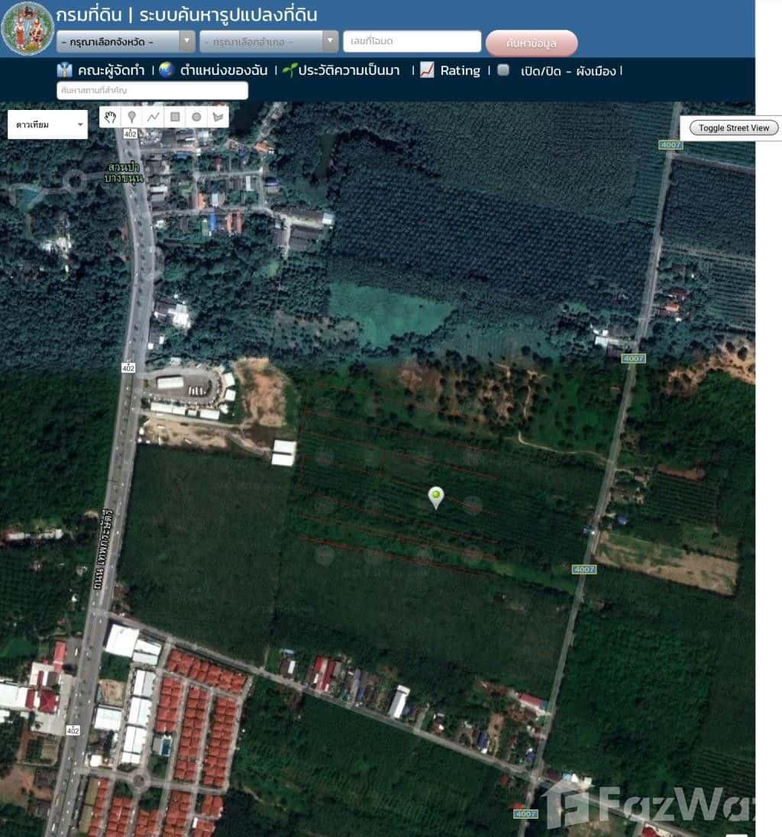Select the polygon drawing tool
The width and height of the screenshot is (782, 837).
tap(218, 117)
